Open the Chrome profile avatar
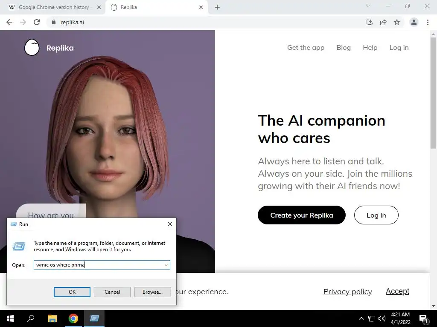Screen dimensions: 437x327 [x=414, y=22]
